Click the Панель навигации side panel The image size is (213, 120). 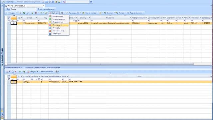coord(2,58)
